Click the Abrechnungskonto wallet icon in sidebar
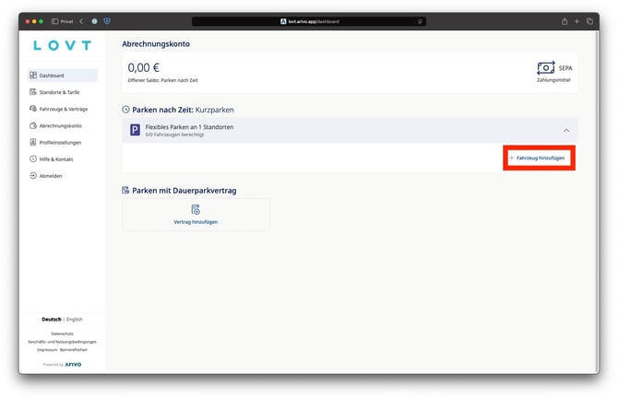The image size is (618, 399). (33, 125)
